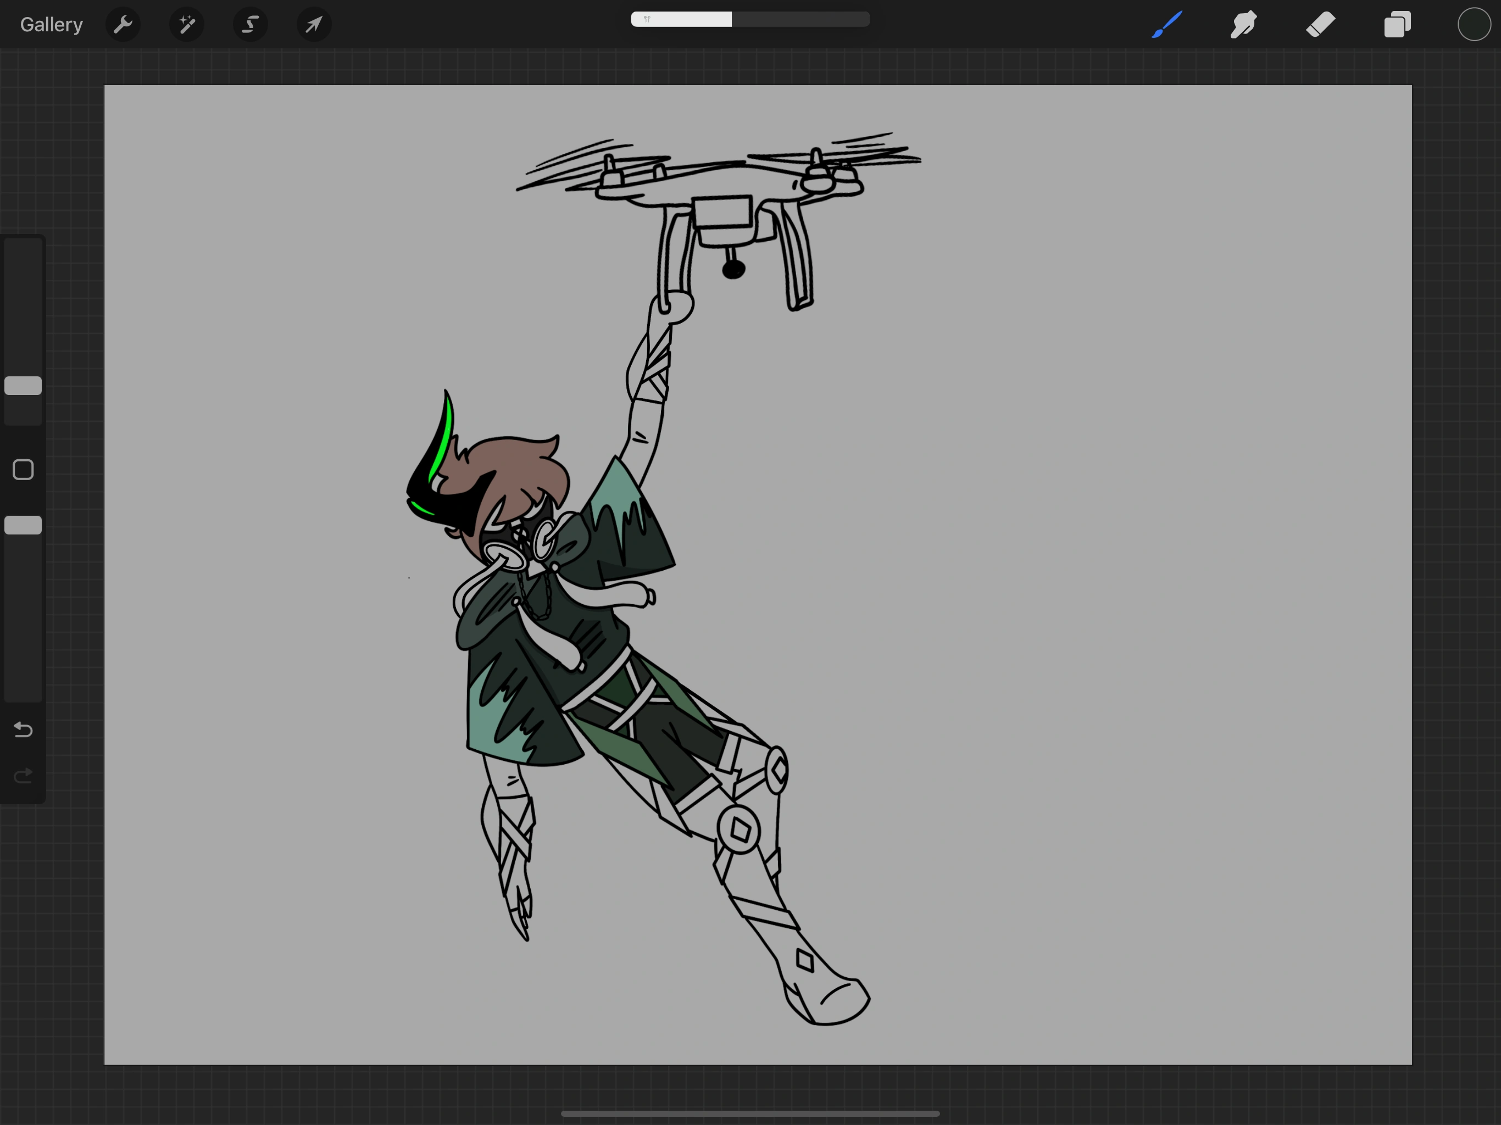Select the Eraser tool
This screenshot has width=1501, height=1125.
click(1320, 25)
